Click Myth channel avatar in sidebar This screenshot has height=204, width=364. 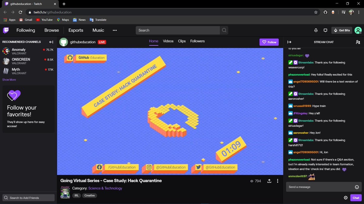coord(6,71)
